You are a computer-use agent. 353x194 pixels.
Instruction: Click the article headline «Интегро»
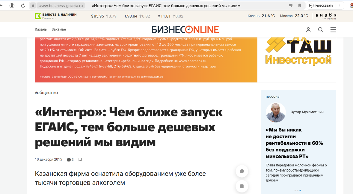coord(129,127)
